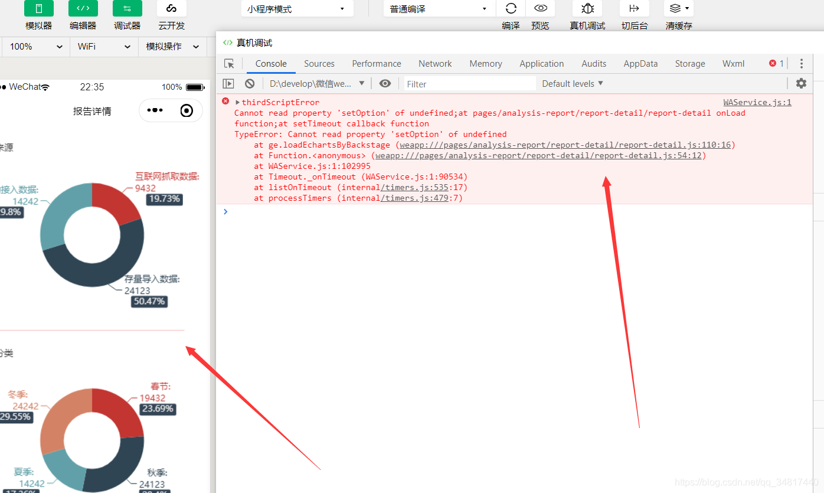Switch to the Storage tab

690,64
